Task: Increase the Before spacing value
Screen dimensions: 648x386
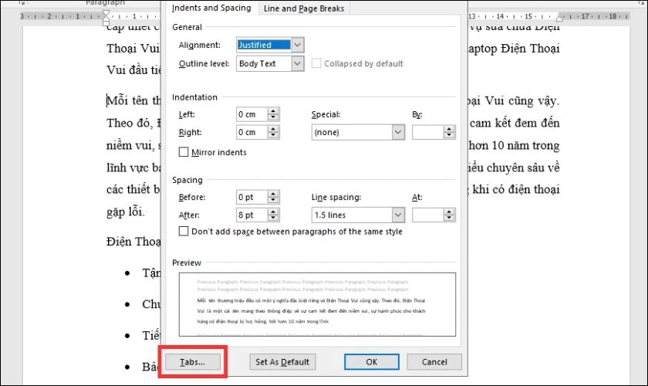Action: 273,194
